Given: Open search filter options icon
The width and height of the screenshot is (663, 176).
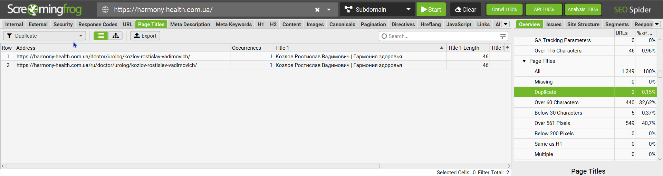Looking at the screenshot, I should [x=503, y=36].
